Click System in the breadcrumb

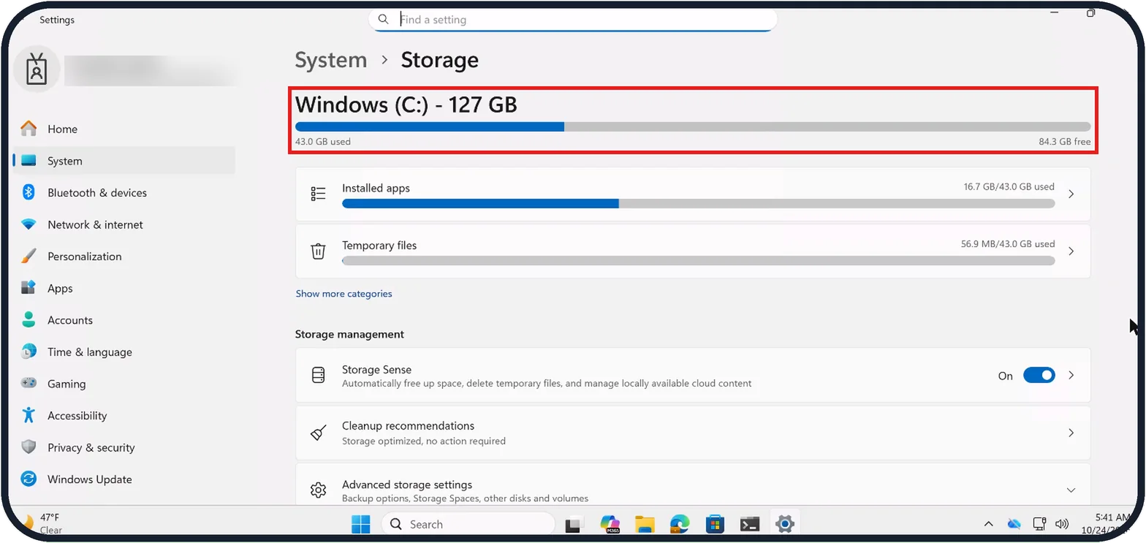(x=331, y=60)
